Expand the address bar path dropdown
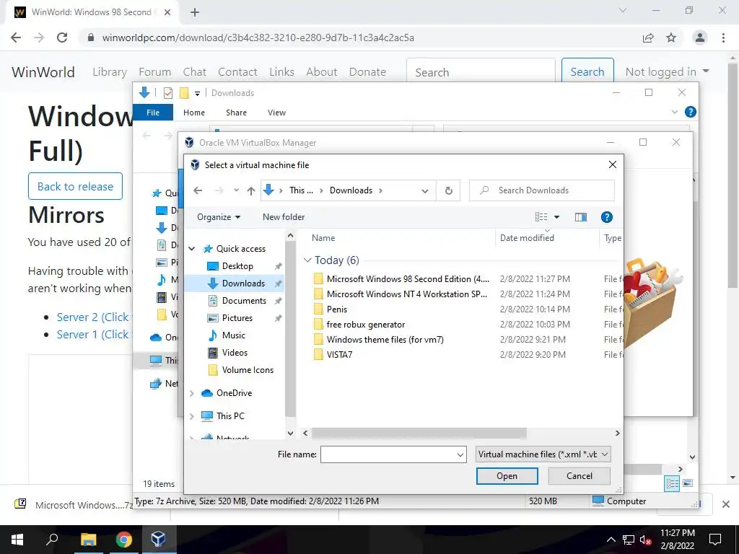This screenshot has height=554, width=739. pyautogui.click(x=424, y=190)
